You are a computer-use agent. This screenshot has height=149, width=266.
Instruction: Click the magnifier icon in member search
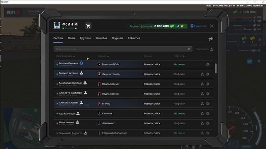pyautogui.click(x=190, y=49)
